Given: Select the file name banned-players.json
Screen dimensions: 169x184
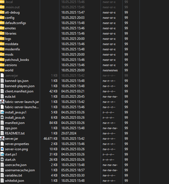Looking at the screenshot, I should 20,86.
